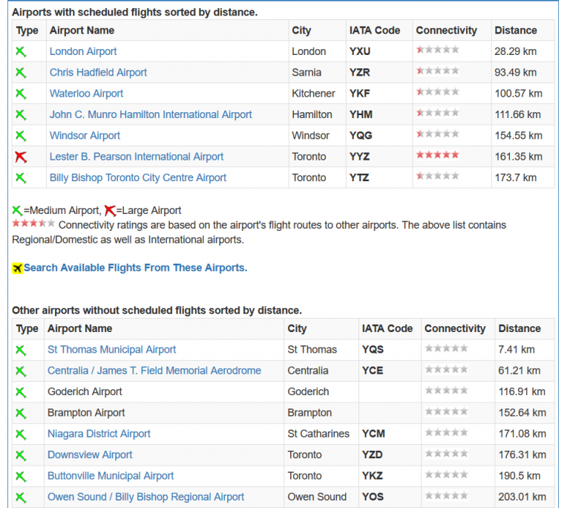The height and width of the screenshot is (508, 570).
Task: Open Centralia / James T. Field Memorial Aerodrome
Action: (x=154, y=371)
